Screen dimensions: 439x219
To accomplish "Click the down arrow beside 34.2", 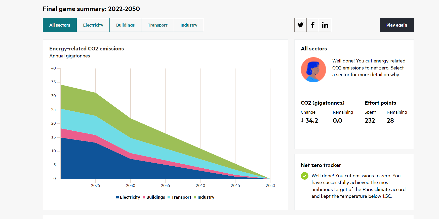I will coord(302,120).
